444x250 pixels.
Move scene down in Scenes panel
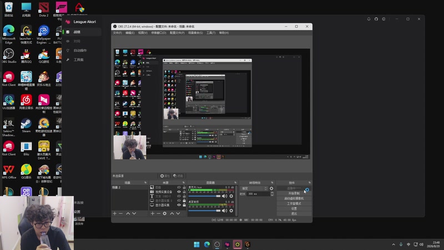pos(134,213)
